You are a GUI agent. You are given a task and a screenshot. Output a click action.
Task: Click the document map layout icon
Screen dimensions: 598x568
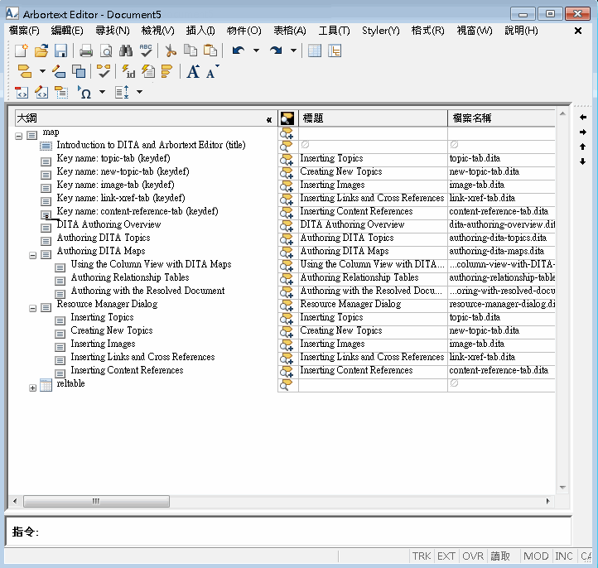point(335,51)
